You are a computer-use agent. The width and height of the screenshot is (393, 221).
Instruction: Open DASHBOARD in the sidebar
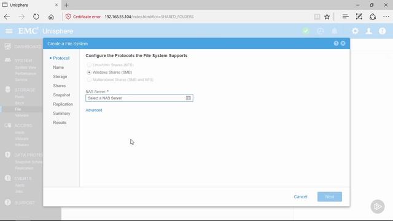click(28, 47)
